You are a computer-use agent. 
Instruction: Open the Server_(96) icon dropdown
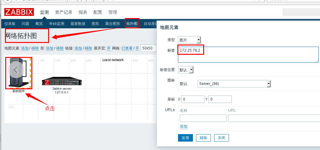coord(234,84)
